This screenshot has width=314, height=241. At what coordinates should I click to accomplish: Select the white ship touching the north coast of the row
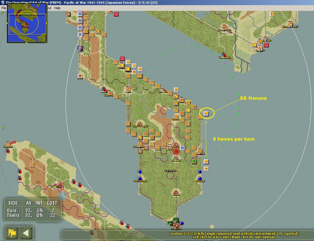(x=140, y=69)
